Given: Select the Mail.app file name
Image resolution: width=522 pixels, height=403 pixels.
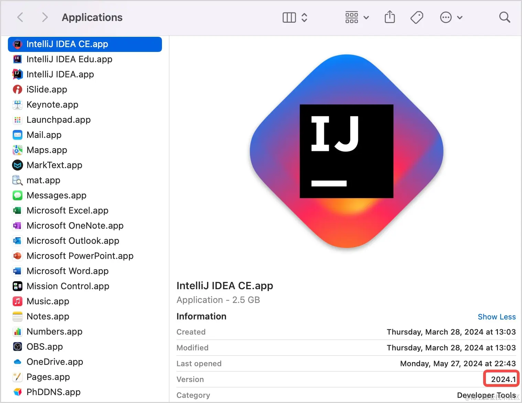Looking at the screenshot, I should (x=44, y=135).
